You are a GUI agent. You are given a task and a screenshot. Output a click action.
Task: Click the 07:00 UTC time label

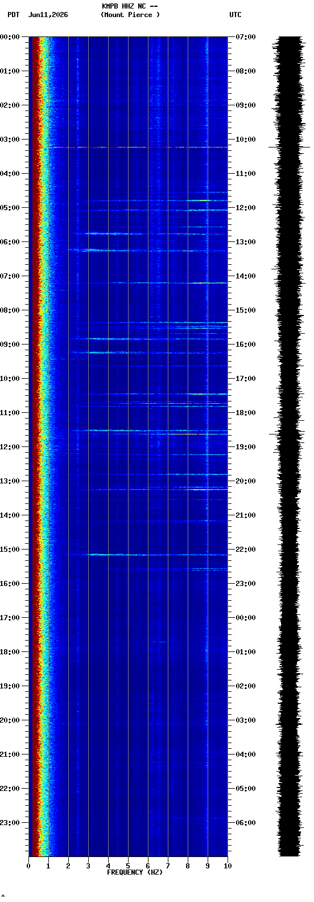coord(246,37)
